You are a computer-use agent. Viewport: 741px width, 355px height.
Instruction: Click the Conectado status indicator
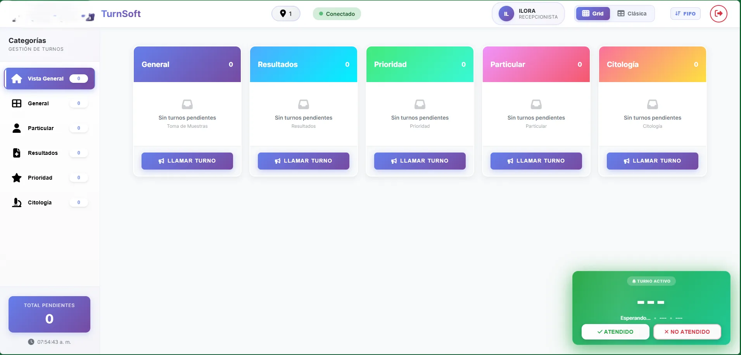(337, 14)
